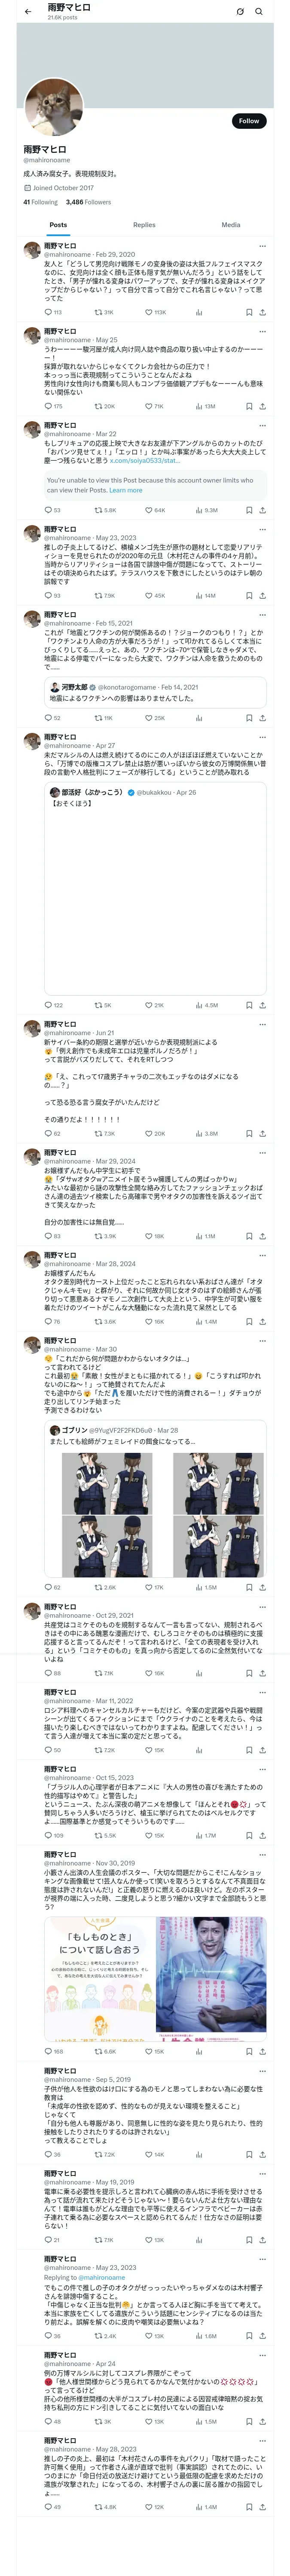
Task: Go back using the top arrow
Action: click(28, 11)
